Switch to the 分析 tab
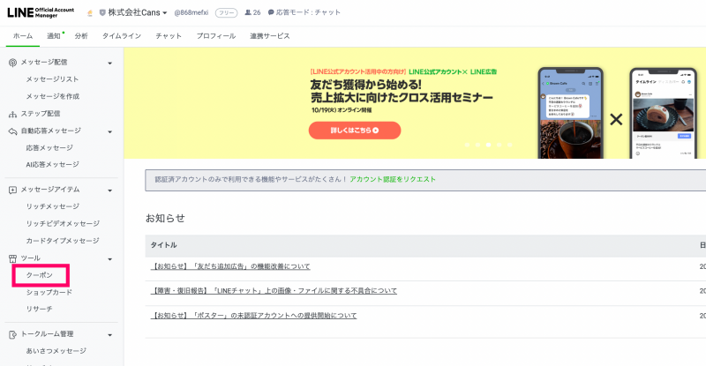 click(x=81, y=36)
